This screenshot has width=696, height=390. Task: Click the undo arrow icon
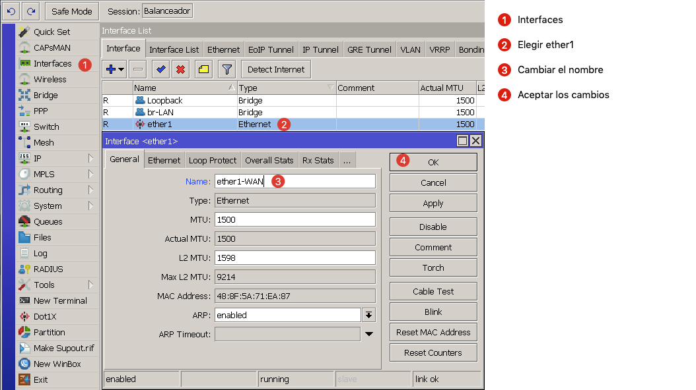tap(13, 11)
